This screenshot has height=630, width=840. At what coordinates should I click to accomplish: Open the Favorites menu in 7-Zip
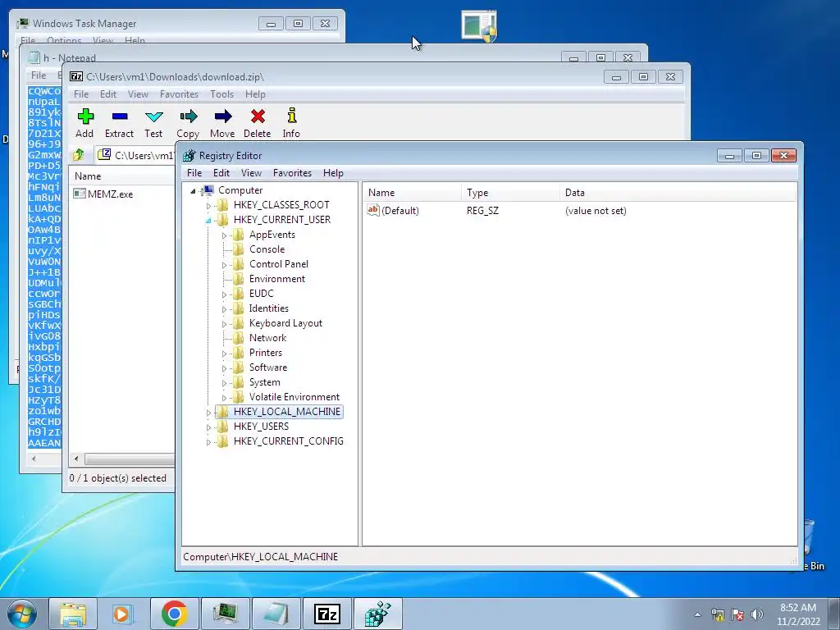[179, 94]
